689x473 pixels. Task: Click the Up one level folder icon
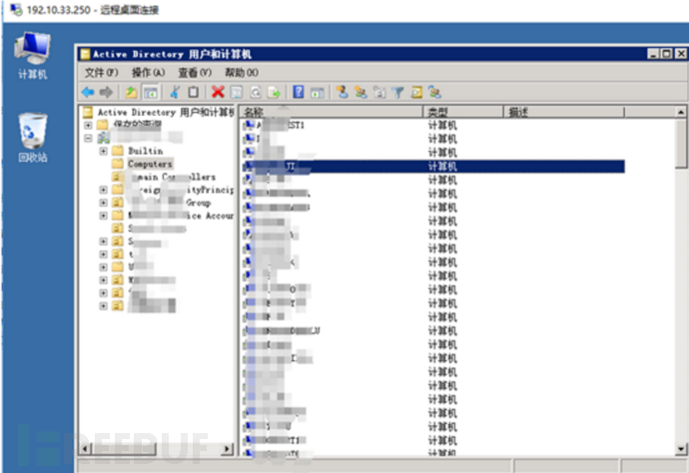point(130,92)
